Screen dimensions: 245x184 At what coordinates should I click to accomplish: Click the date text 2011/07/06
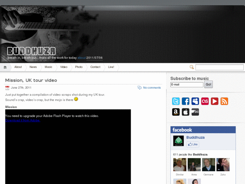click(94, 58)
